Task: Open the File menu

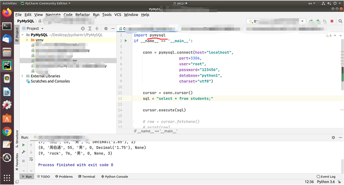Action: pos(19,15)
